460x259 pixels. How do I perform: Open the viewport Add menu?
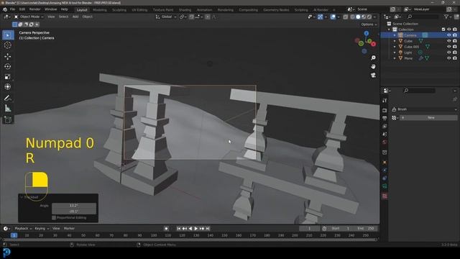[75, 17]
